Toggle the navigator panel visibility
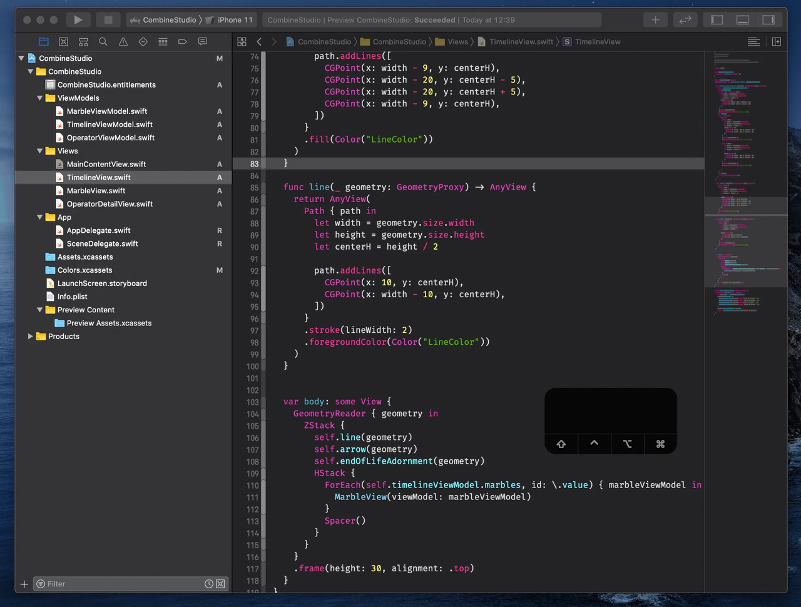The image size is (801, 607). coord(717,20)
